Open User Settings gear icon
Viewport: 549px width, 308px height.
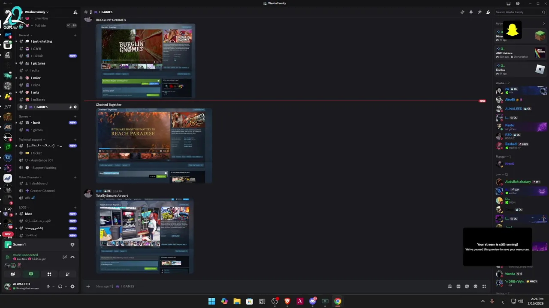(72, 287)
